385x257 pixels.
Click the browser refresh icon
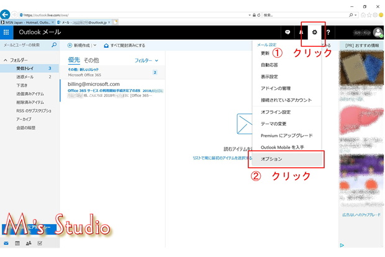coord(258,15)
